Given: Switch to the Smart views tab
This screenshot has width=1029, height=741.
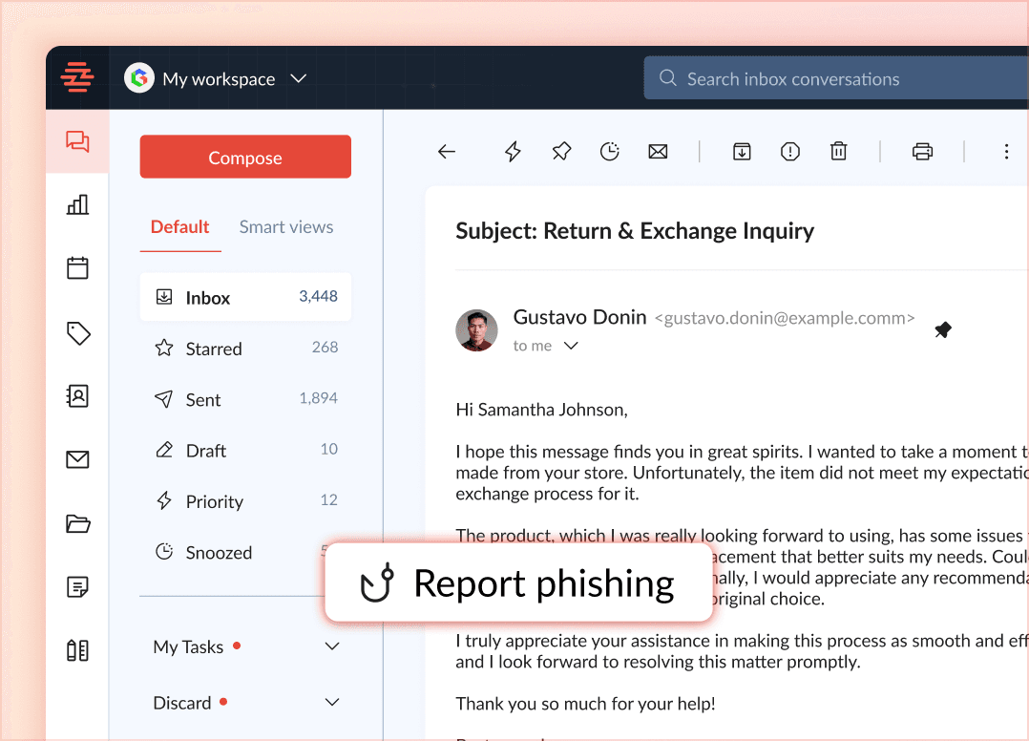Looking at the screenshot, I should (286, 227).
